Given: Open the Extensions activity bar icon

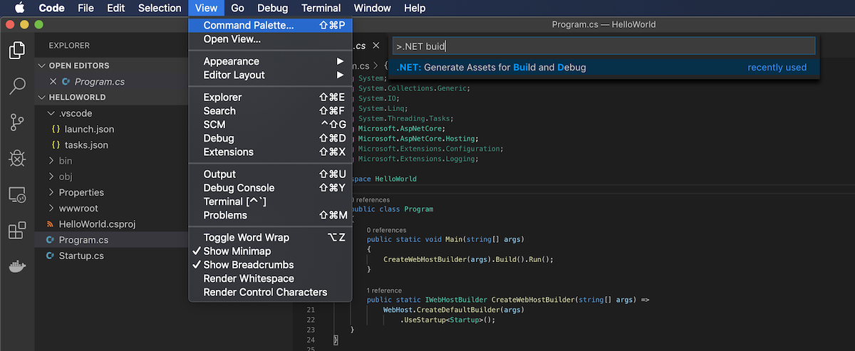Looking at the screenshot, I should point(17,231).
